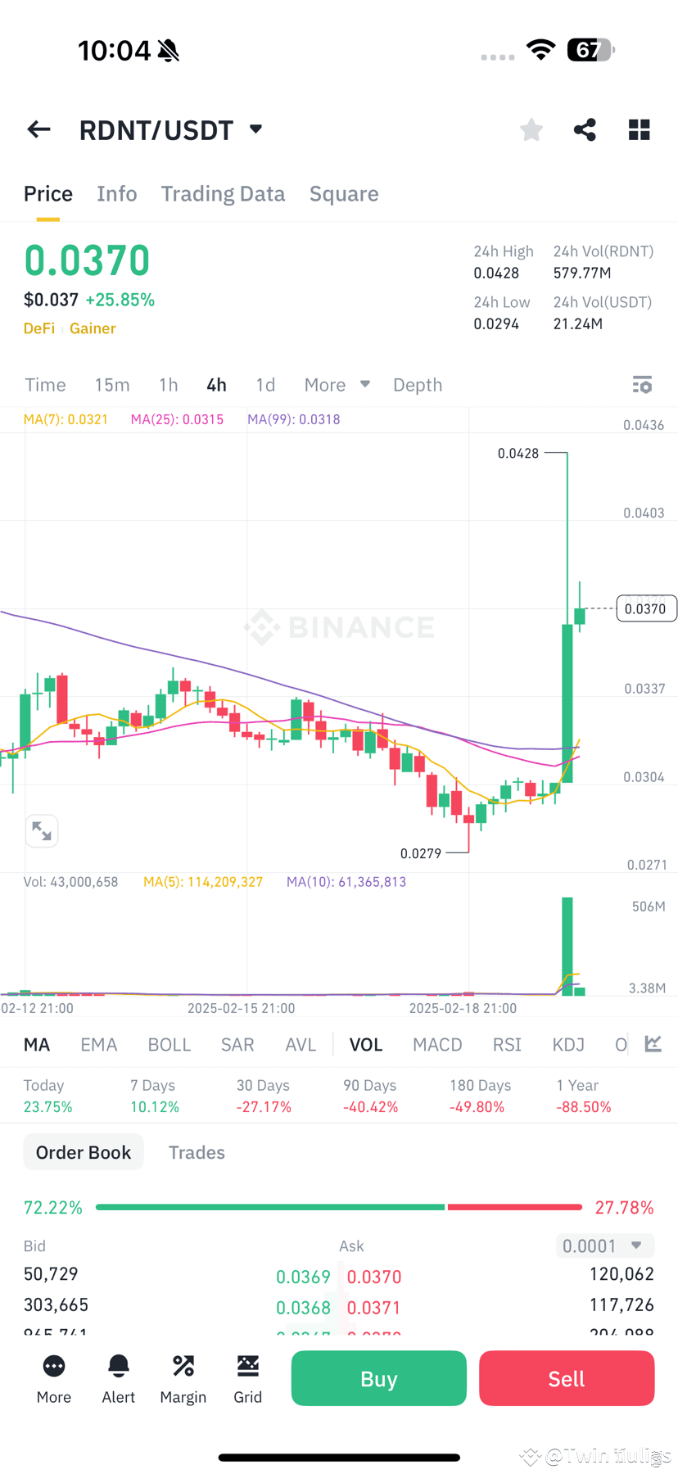Select the 1d chart interval
This screenshot has width=678, height=1474.
[264, 384]
